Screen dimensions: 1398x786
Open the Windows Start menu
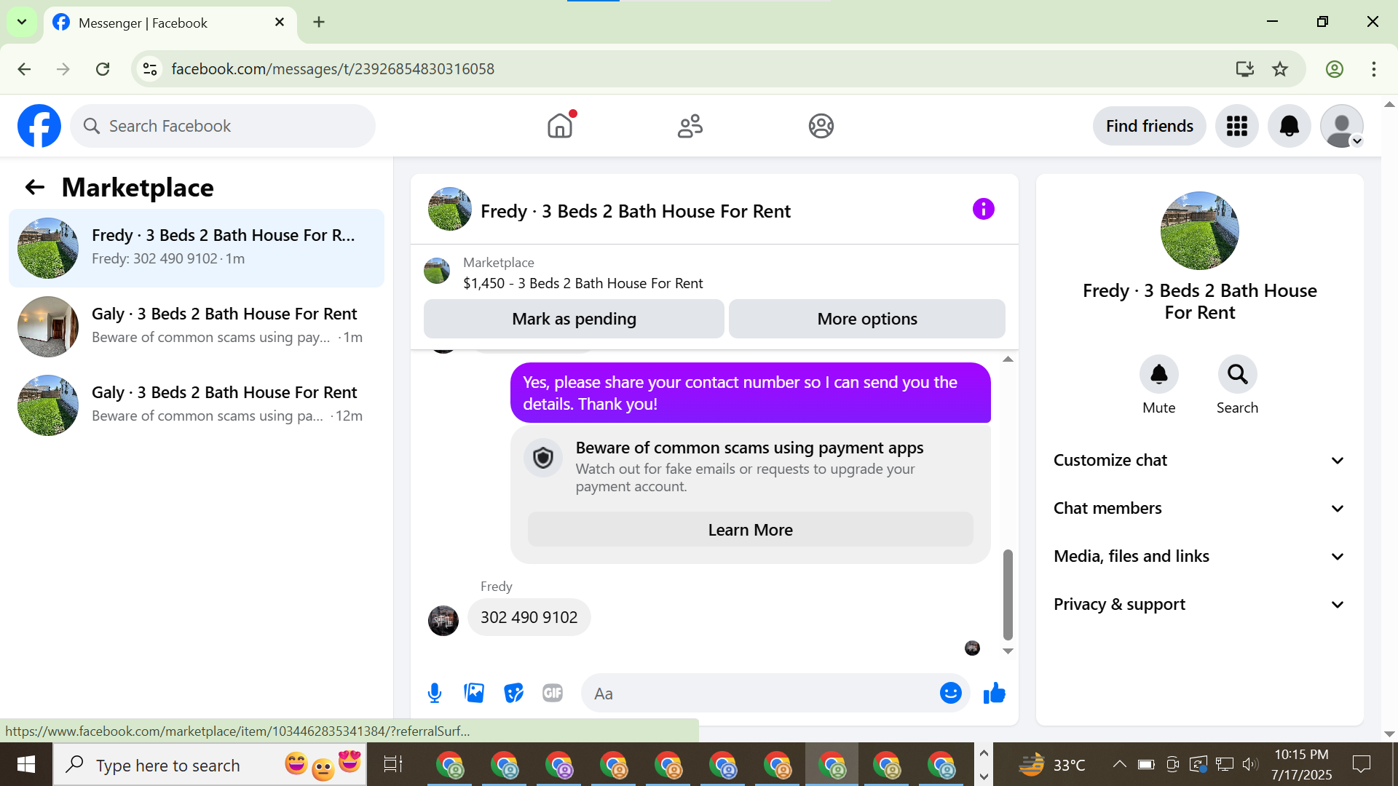pyautogui.click(x=26, y=764)
